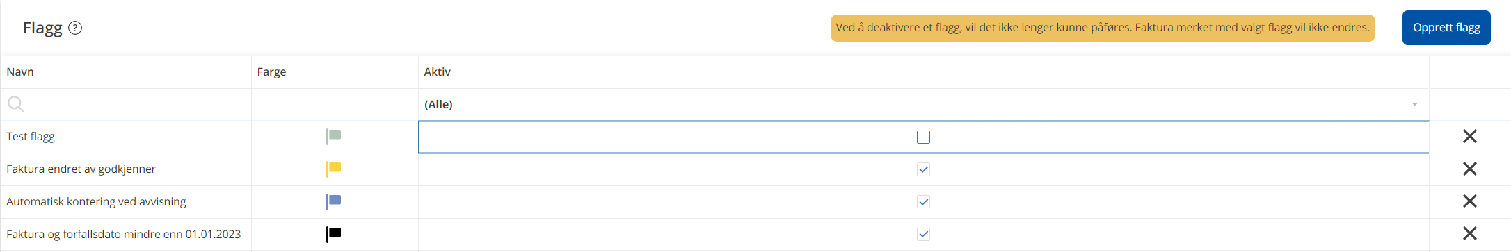Delete the Automatisk kontering ved avvisning row
1511x252 pixels.
1469,201
